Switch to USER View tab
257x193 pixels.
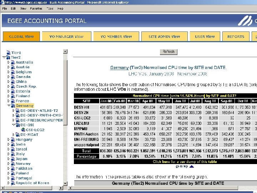point(205,36)
